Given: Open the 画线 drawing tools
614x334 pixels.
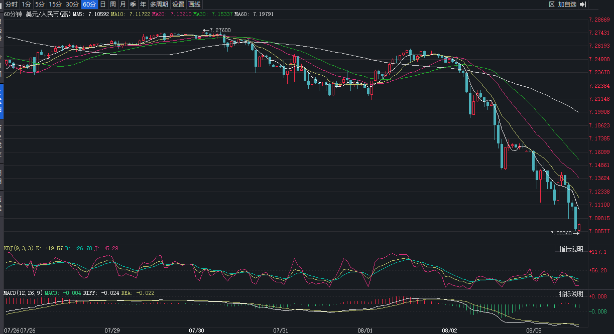Looking at the screenshot, I should [194, 4].
